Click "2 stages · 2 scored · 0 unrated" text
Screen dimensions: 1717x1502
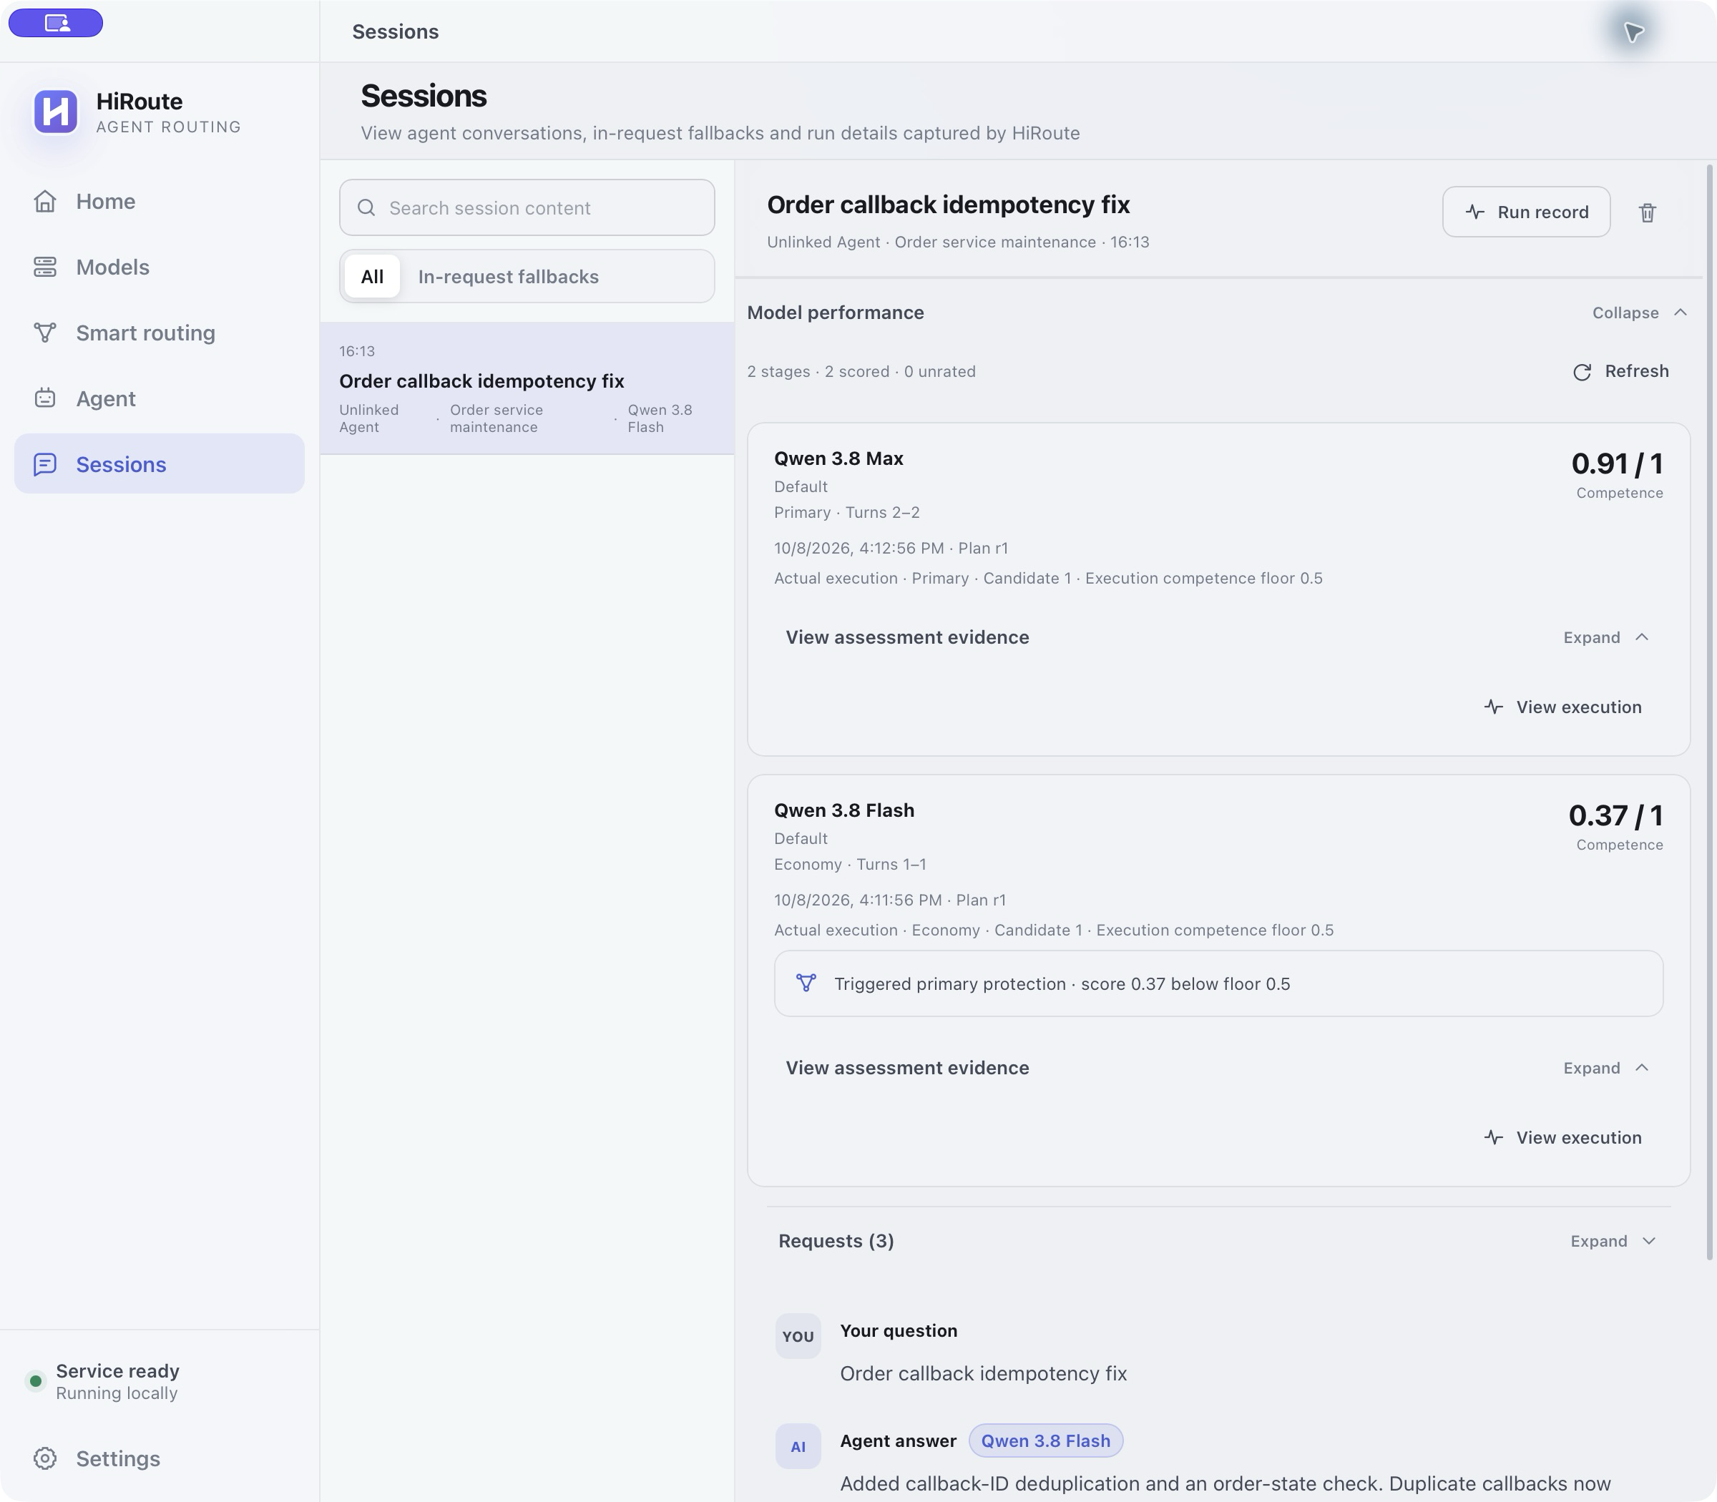pyautogui.click(x=861, y=371)
